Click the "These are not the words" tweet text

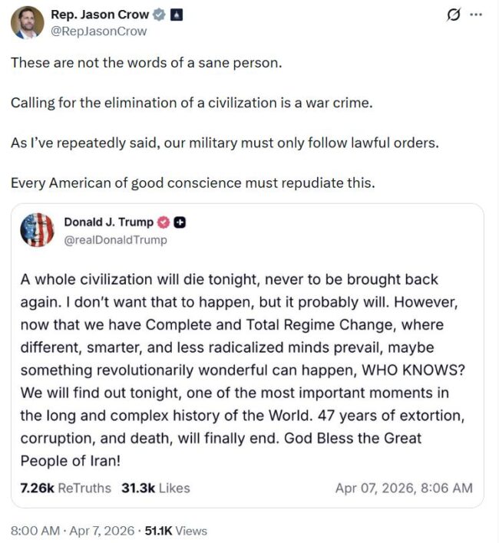[x=147, y=63]
